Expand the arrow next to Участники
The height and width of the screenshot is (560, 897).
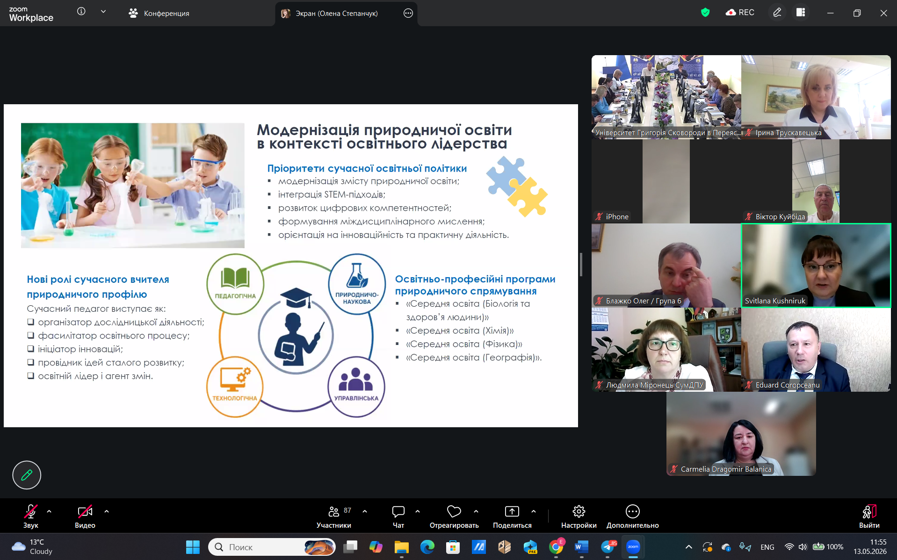coord(365,511)
